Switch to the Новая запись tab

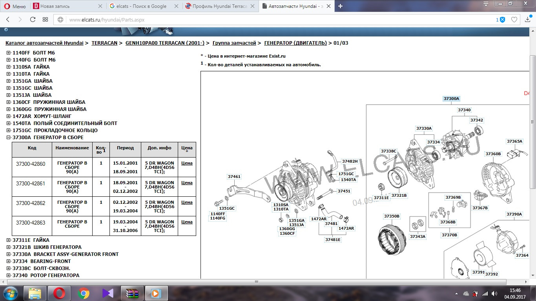coord(67,6)
